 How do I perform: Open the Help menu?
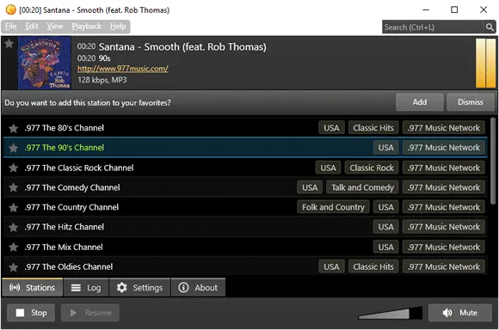click(x=118, y=27)
